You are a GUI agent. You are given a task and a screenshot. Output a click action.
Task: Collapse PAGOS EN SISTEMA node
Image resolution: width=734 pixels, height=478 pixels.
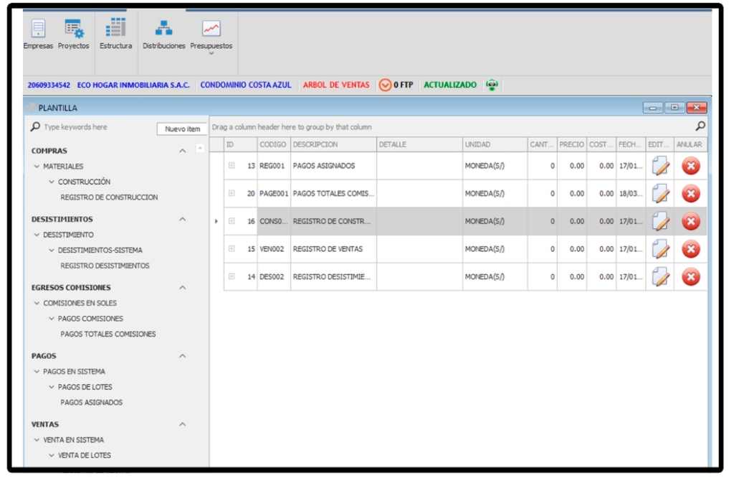[37, 372]
